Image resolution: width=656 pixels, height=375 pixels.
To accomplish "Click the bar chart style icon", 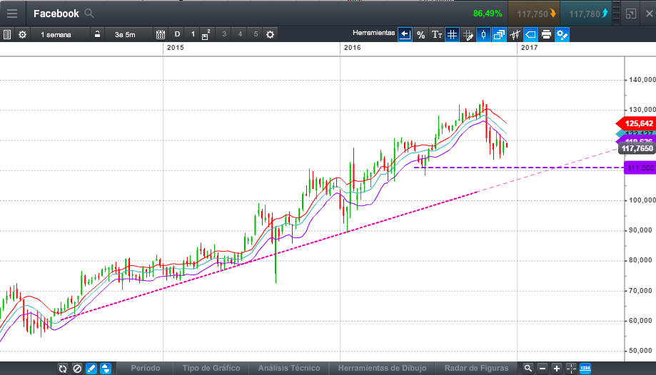I will pyautogui.click(x=514, y=34).
